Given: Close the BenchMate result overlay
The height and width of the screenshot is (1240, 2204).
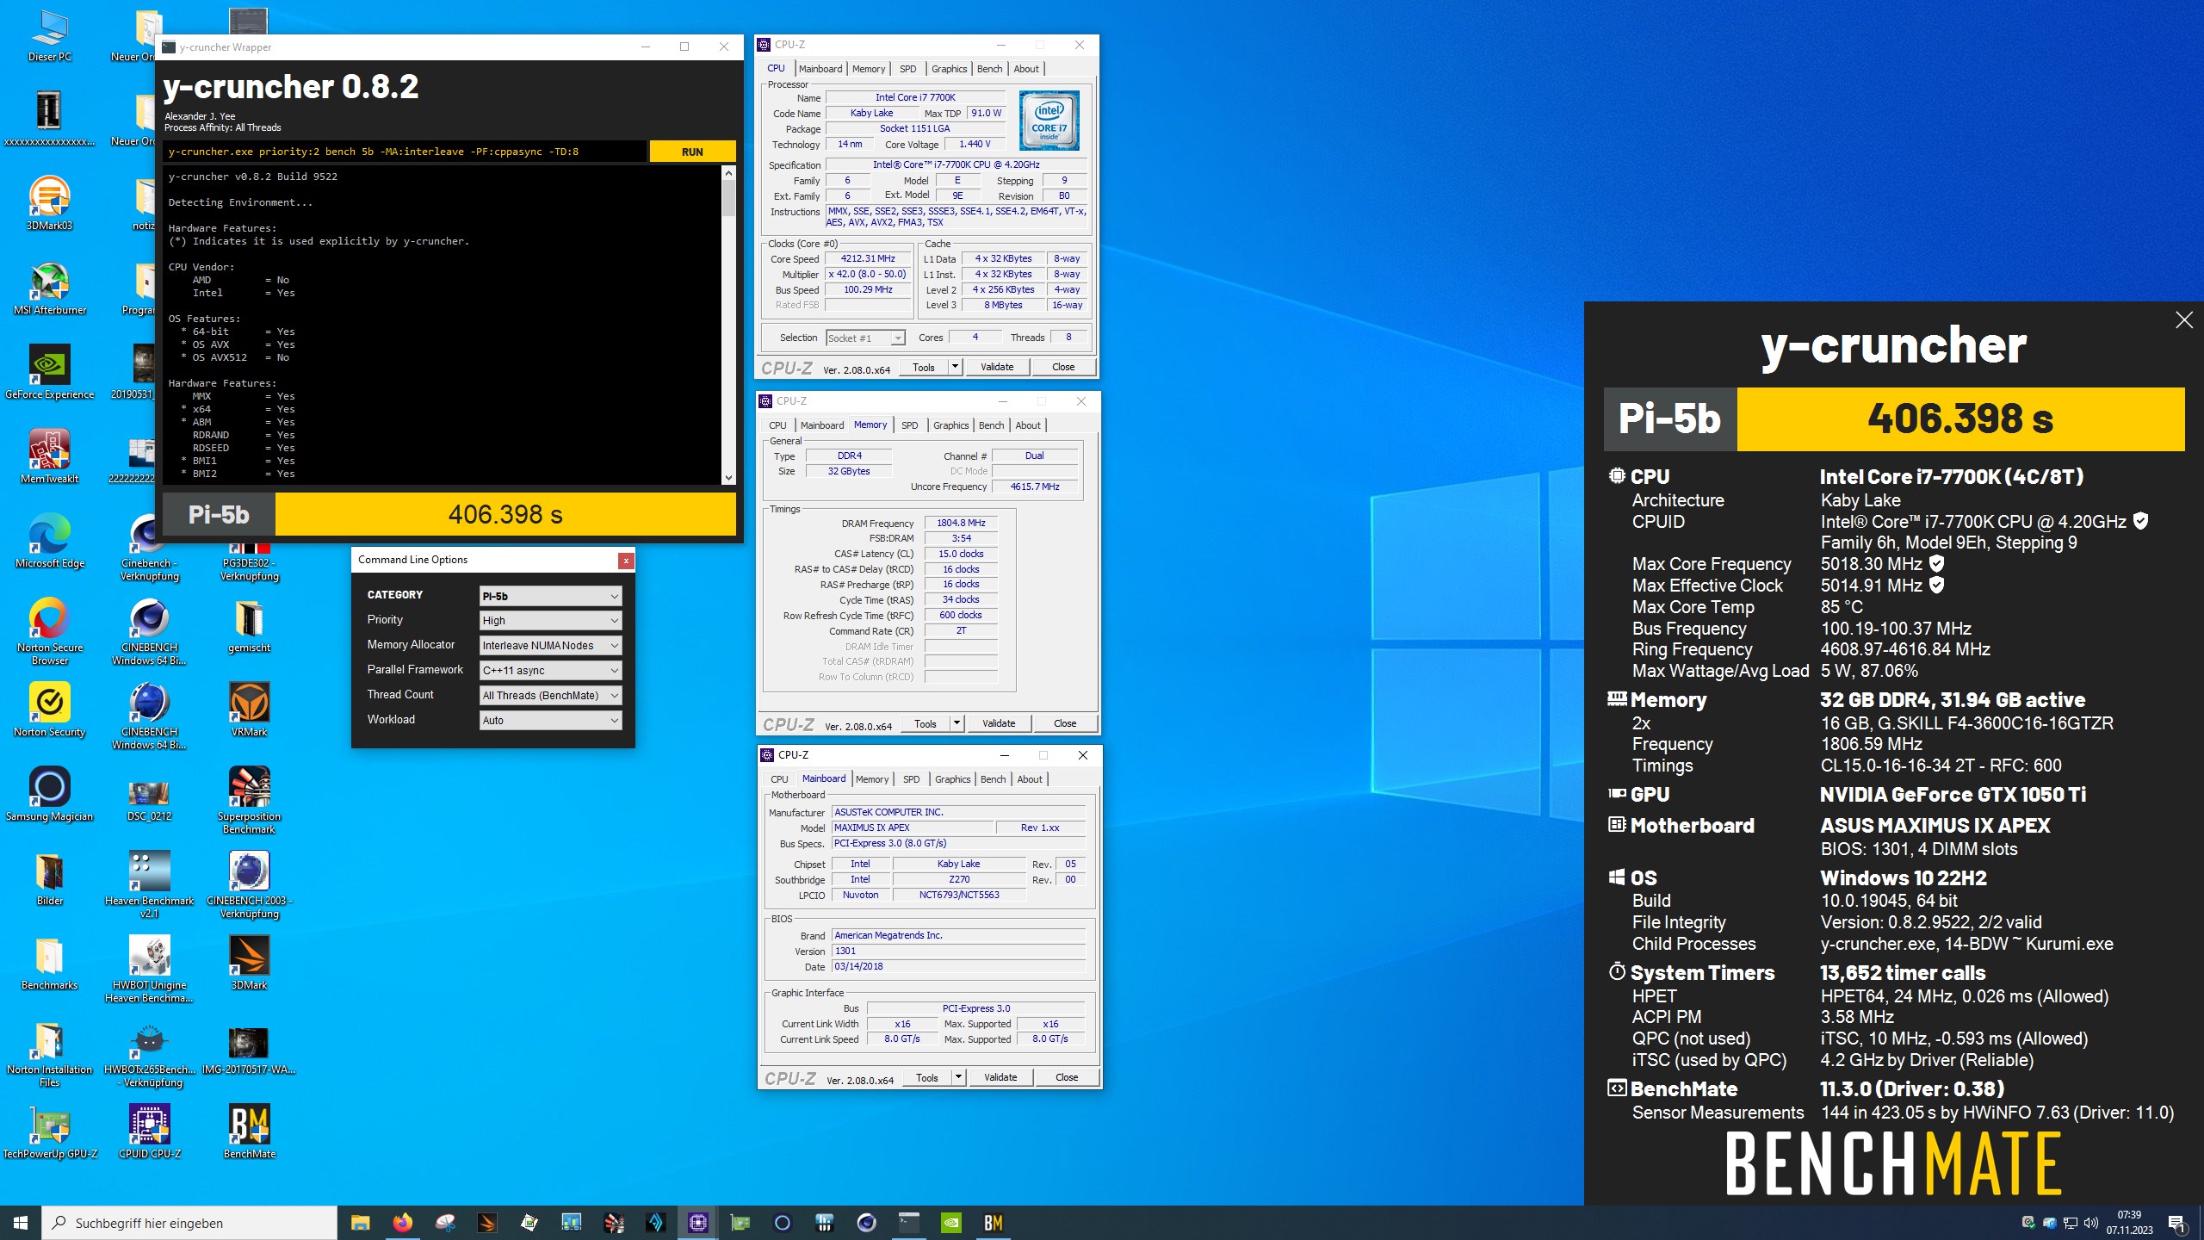Looking at the screenshot, I should click(2184, 320).
